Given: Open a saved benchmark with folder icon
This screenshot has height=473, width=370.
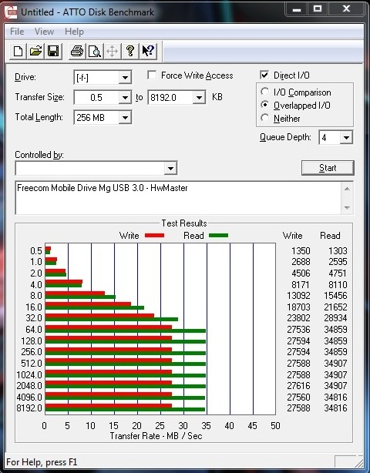Looking at the screenshot, I should (35, 51).
